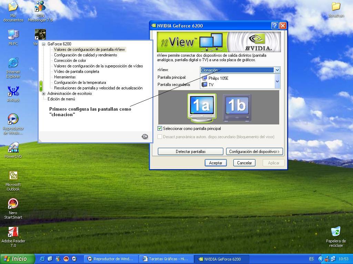Screen dimensions: 353x264
Task: Open the Inicio start menu
Action: click(17, 259)
